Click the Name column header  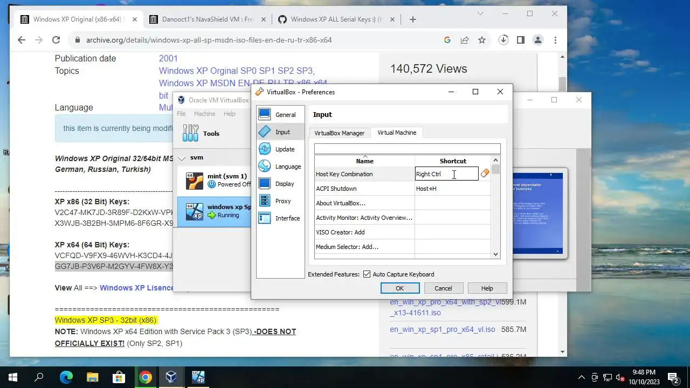pyautogui.click(x=365, y=161)
